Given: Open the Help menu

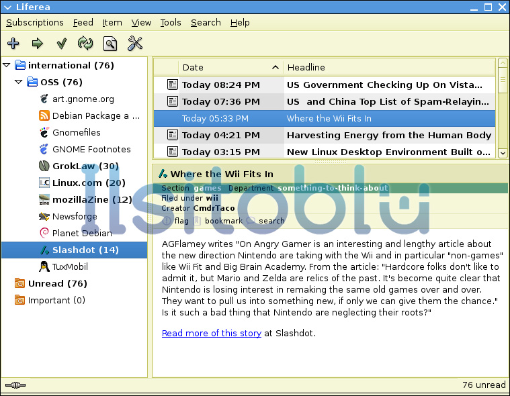Looking at the screenshot, I should 240,22.
